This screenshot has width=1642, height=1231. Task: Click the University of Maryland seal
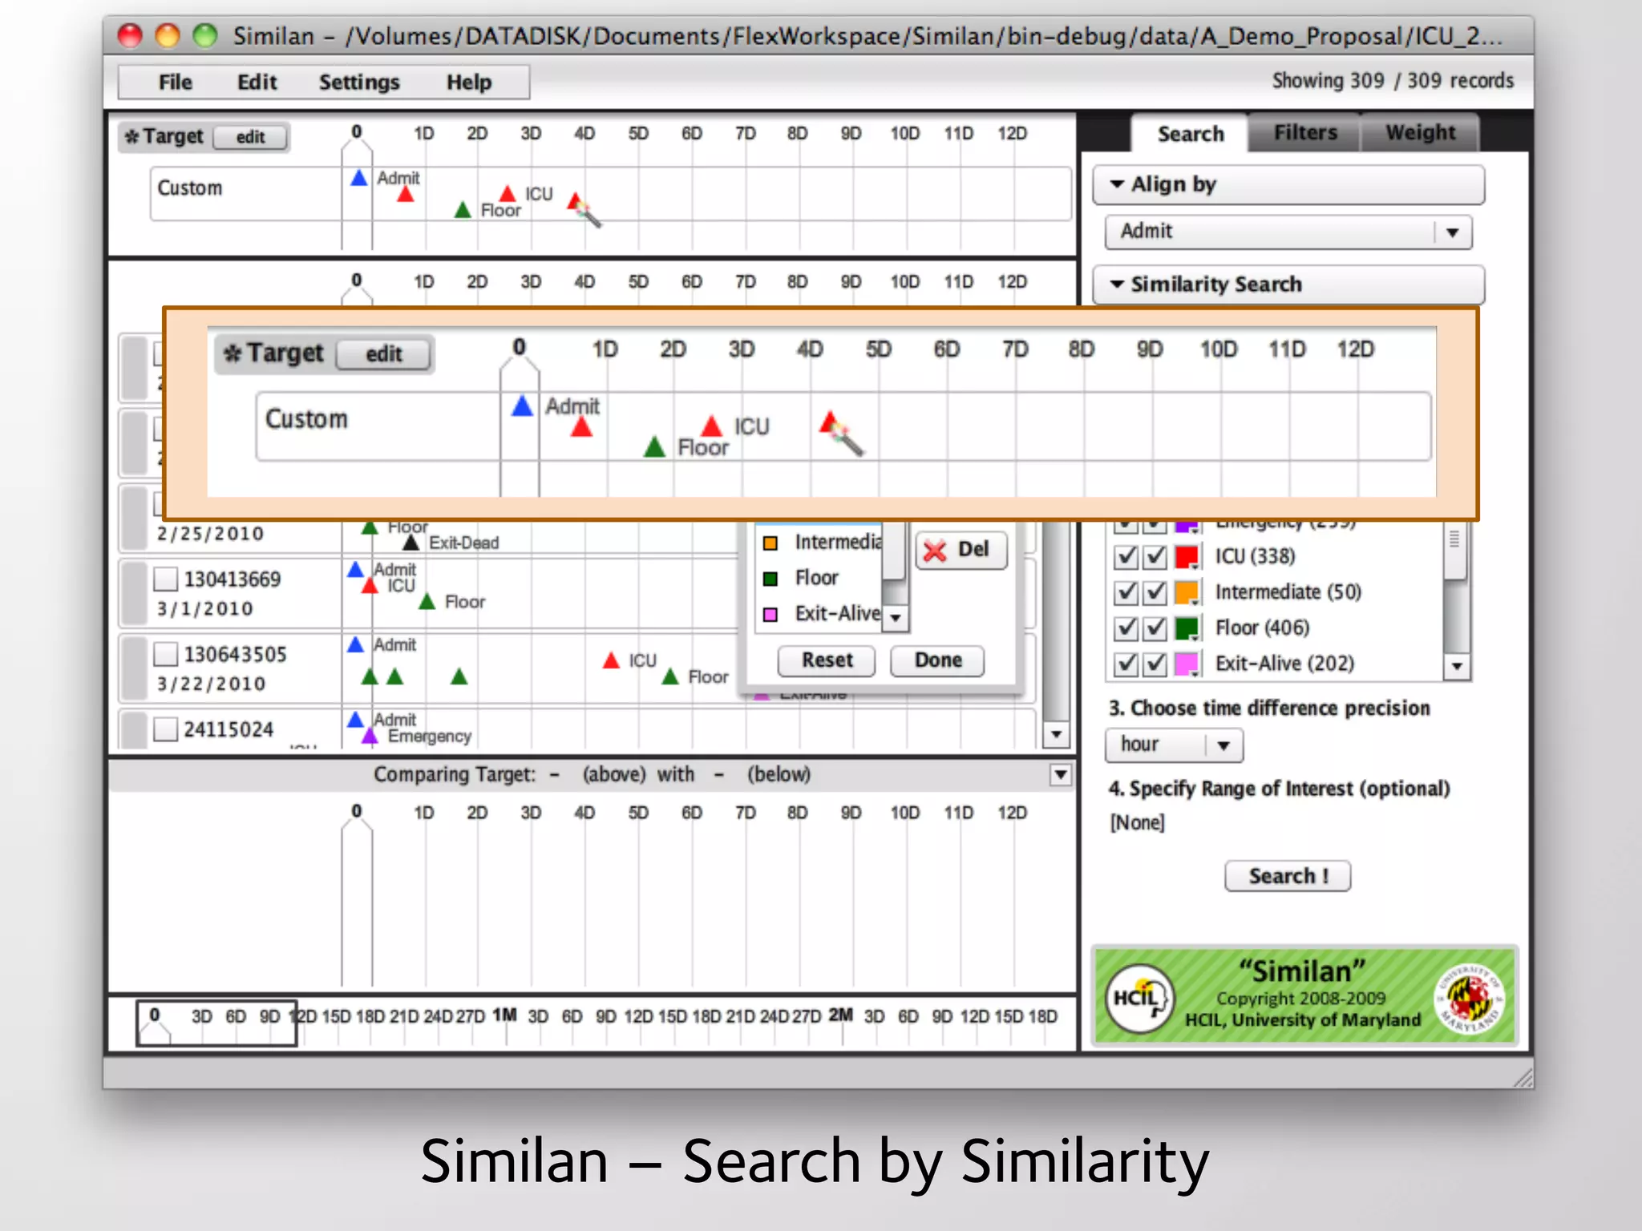click(x=1470, y=998)
